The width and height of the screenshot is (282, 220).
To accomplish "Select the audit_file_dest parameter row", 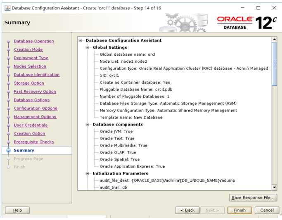I will pos(168,181).
